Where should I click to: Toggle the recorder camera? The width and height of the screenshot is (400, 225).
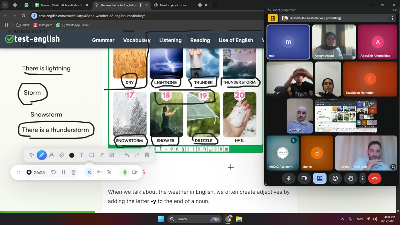[x=135, y=172]
